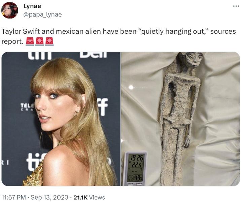Click the last red siren emoji
The width and height of the screenshot is (241, 202).
49,41
